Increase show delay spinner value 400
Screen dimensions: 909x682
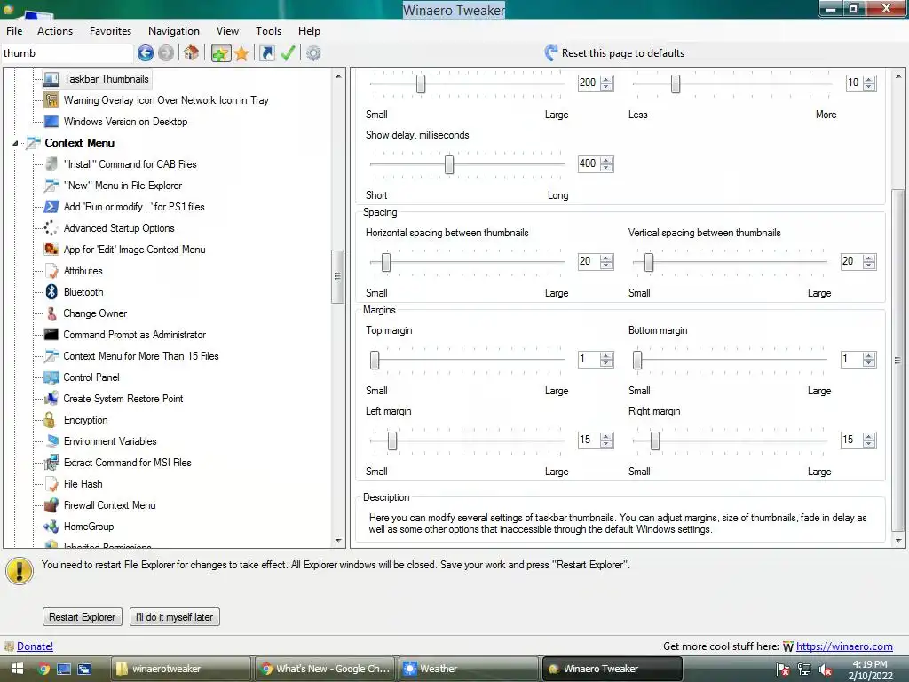tap(606, 160)
